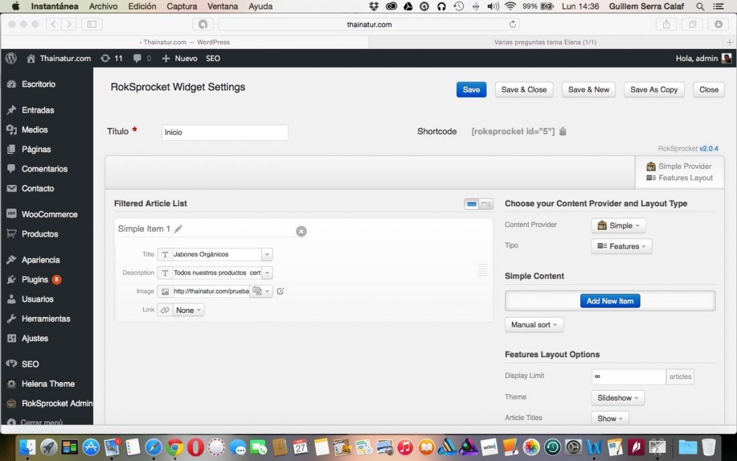Go back with Safari back arrow
The image size is (737, 461).
(54, 24)
